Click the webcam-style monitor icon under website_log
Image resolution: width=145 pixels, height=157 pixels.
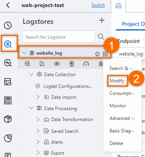pos(72,64)
